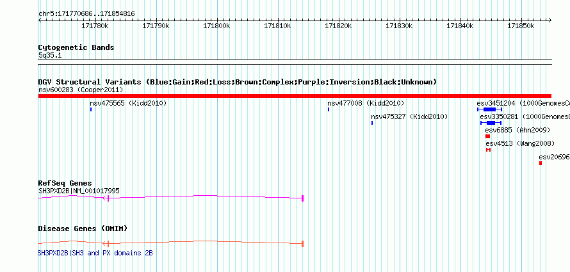The height and width of the screenshot is (272, 570).
Task: Open the SH3PXD2B|NM_001017995 label
Action: tap(79, 191)
